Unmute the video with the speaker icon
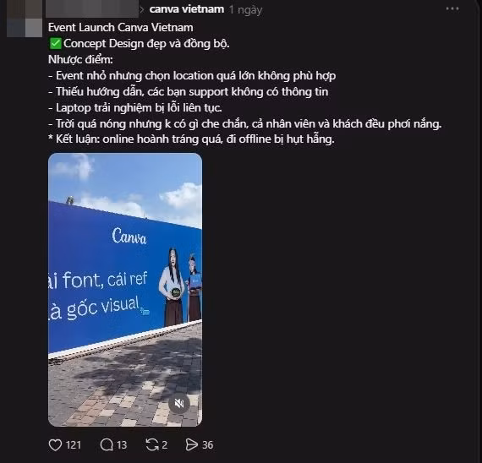 179,403
